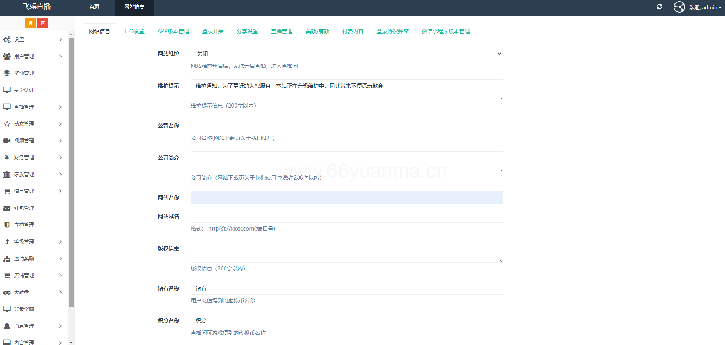
Task: Go to 首页 in top navigation
Action: 94,7
